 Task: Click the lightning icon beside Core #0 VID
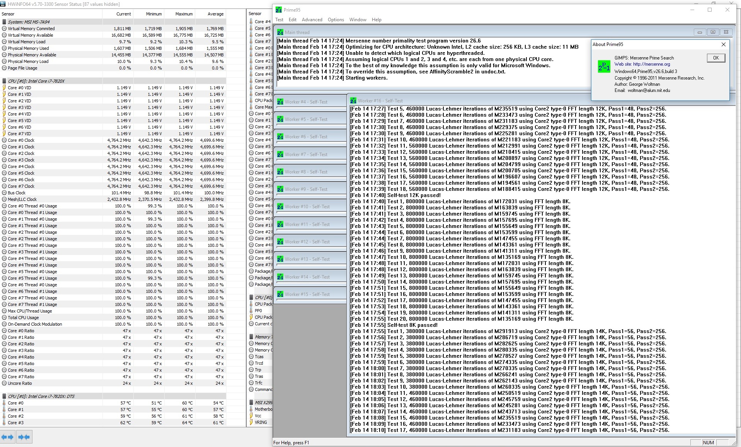pyautogui.click(x=4, y=88)
